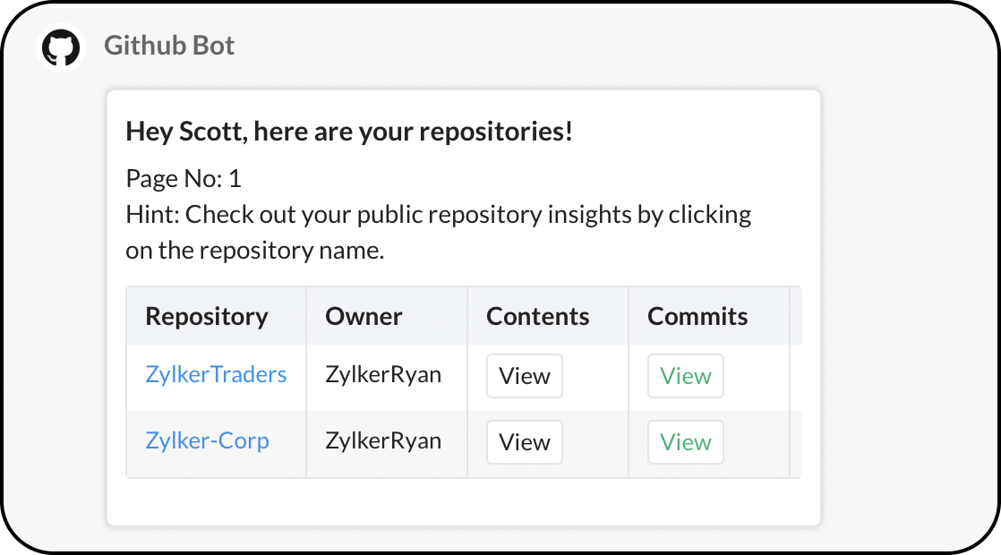Click ZylkerRyan owner in the Zylker-Corp row

coord(383,441)
